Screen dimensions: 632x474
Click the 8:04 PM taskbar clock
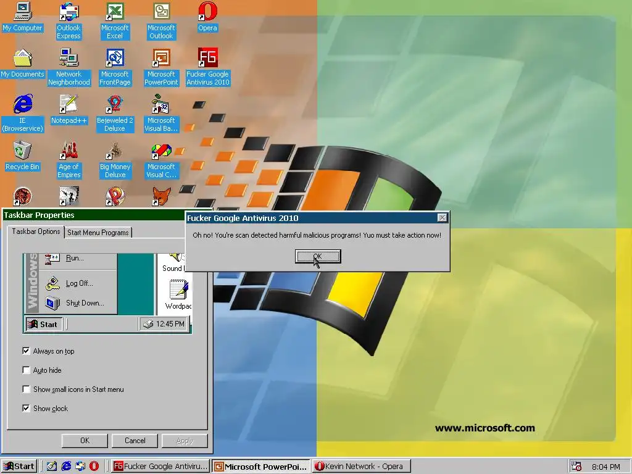point(605,467)
